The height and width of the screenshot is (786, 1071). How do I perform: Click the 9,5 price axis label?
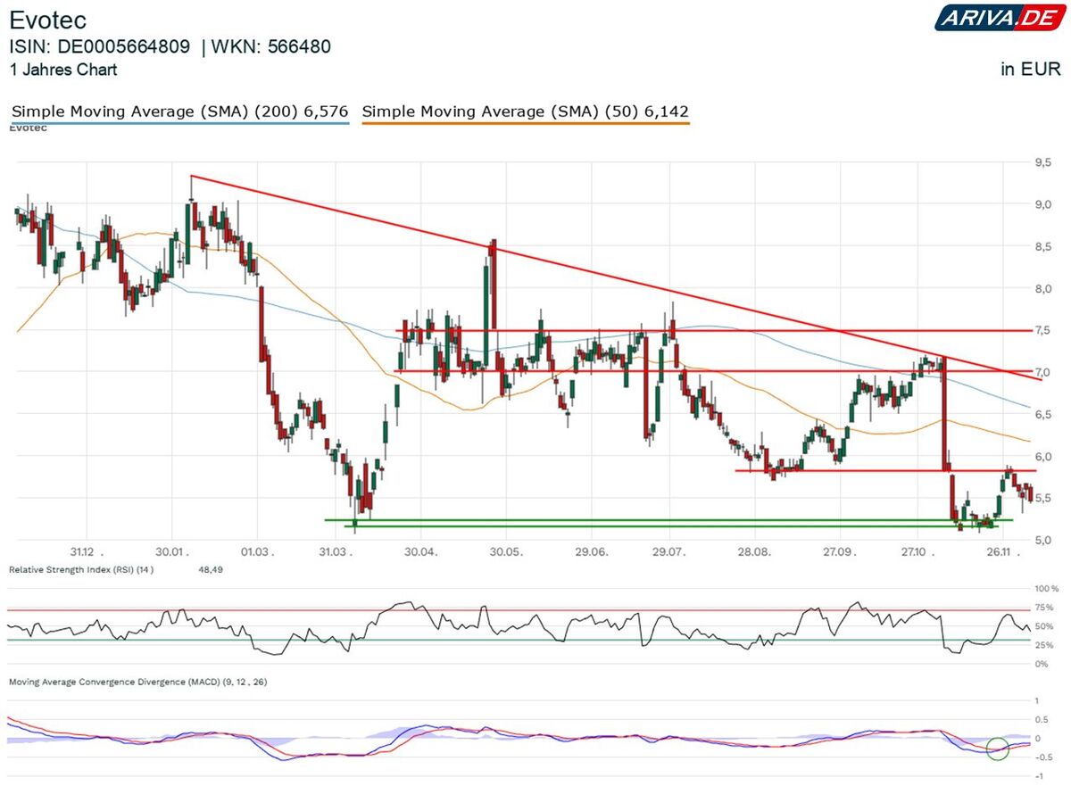(1042, 163)
